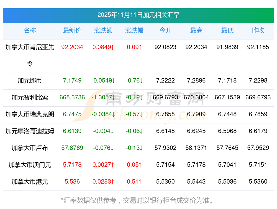Open the 加元智利比索 currency pair
277x209 pixels.
[x=30, y=97]
